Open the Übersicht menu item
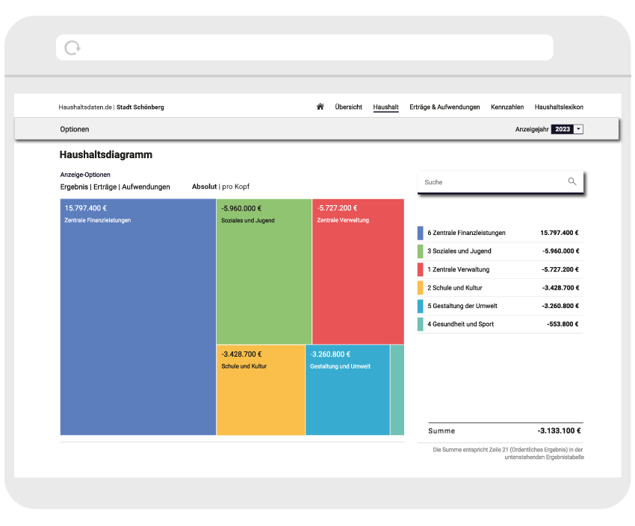 [x=348, y=107]
